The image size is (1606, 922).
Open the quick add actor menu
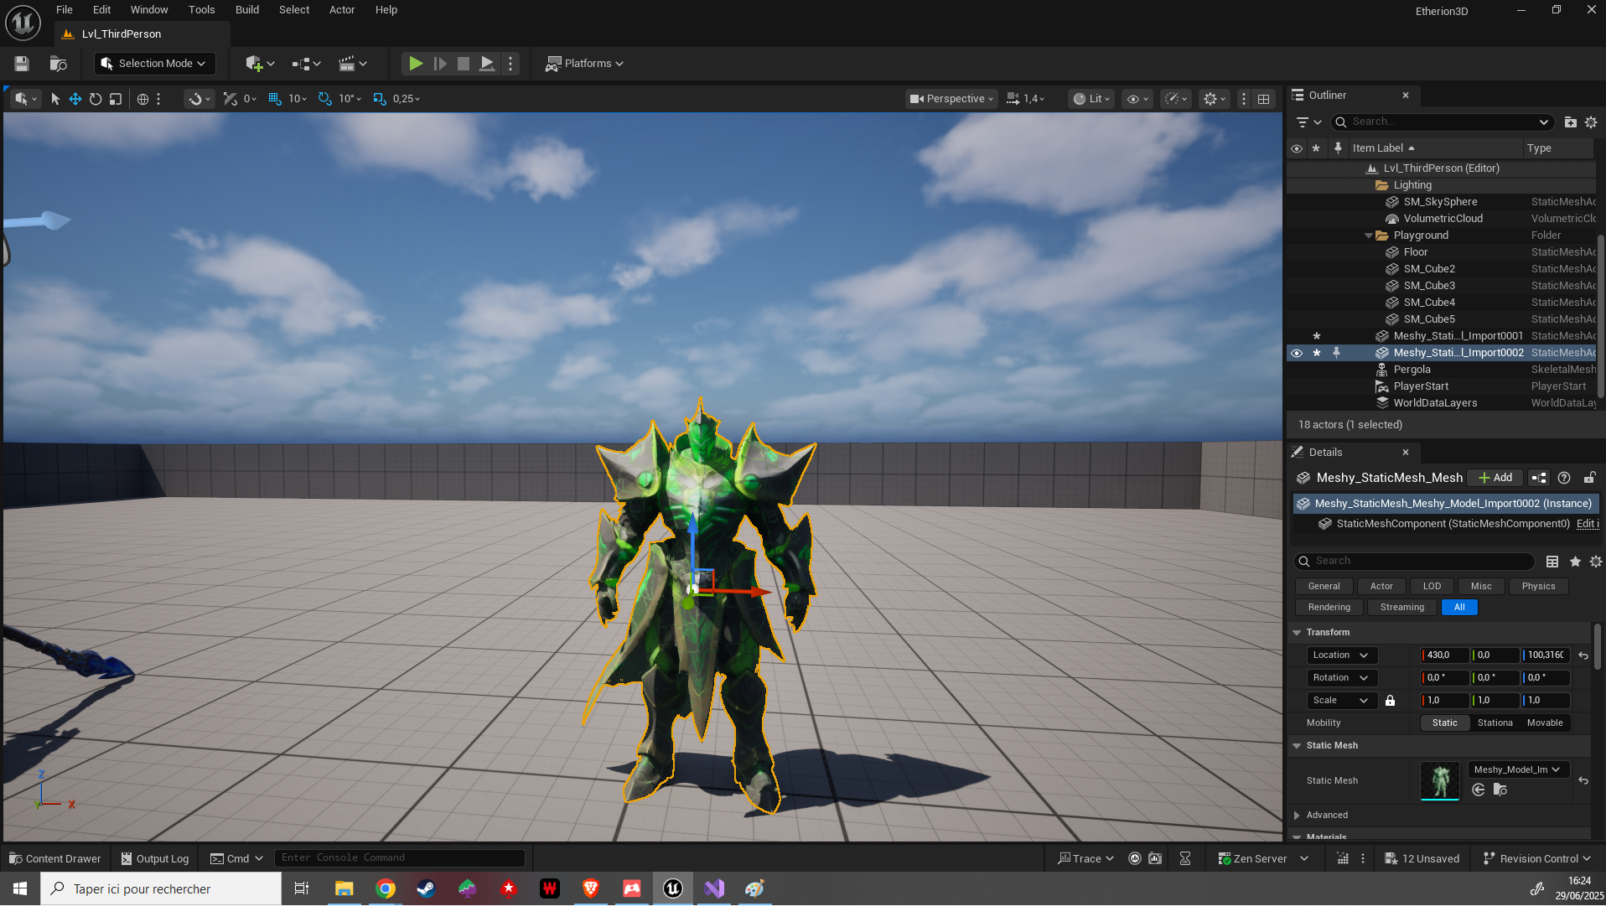pos(260,64)
